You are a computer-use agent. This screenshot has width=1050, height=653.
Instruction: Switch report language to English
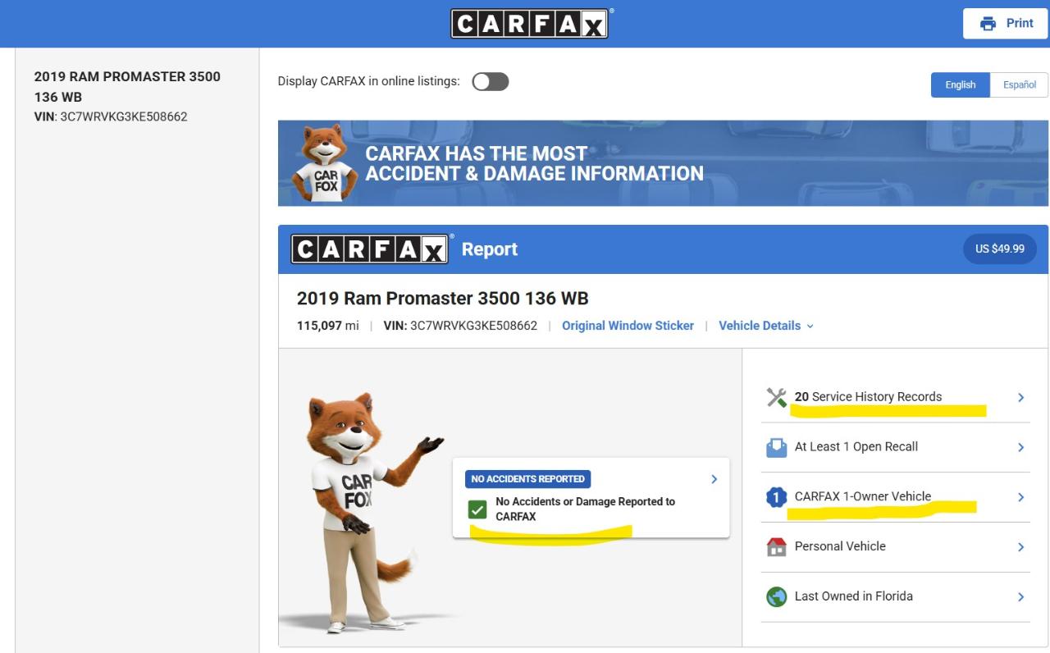pos(961,84)
